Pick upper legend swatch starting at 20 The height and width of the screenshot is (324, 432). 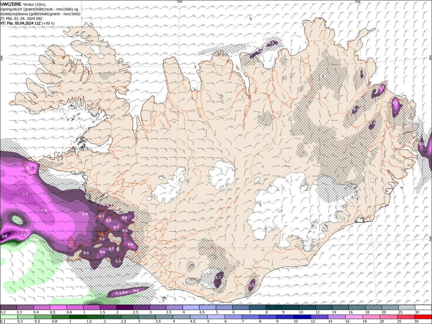[x=390, y=307]
